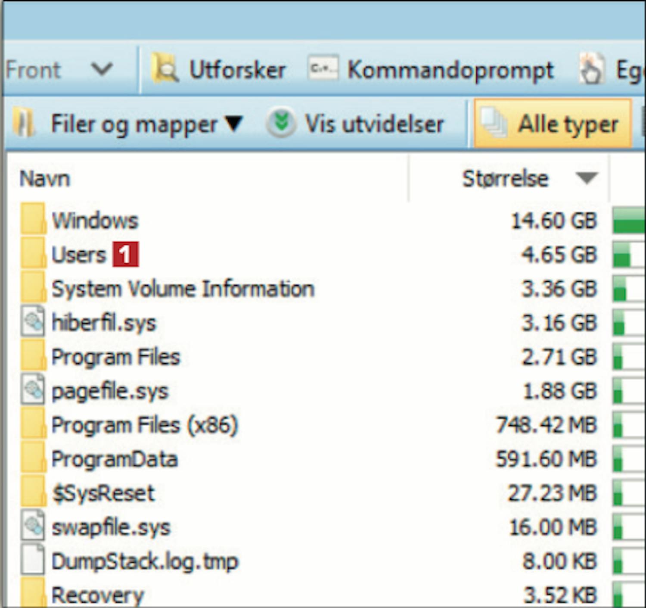Click the Størrelse sort arrow
Viewport: 646px width, 608px height.
pyautogui.click(x=587, y=178)
